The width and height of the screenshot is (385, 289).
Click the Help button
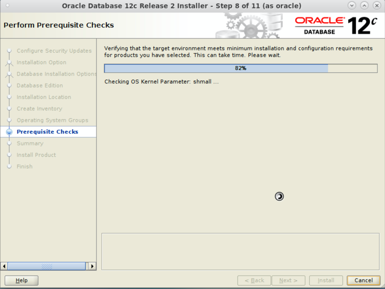[x=21, y=280]
